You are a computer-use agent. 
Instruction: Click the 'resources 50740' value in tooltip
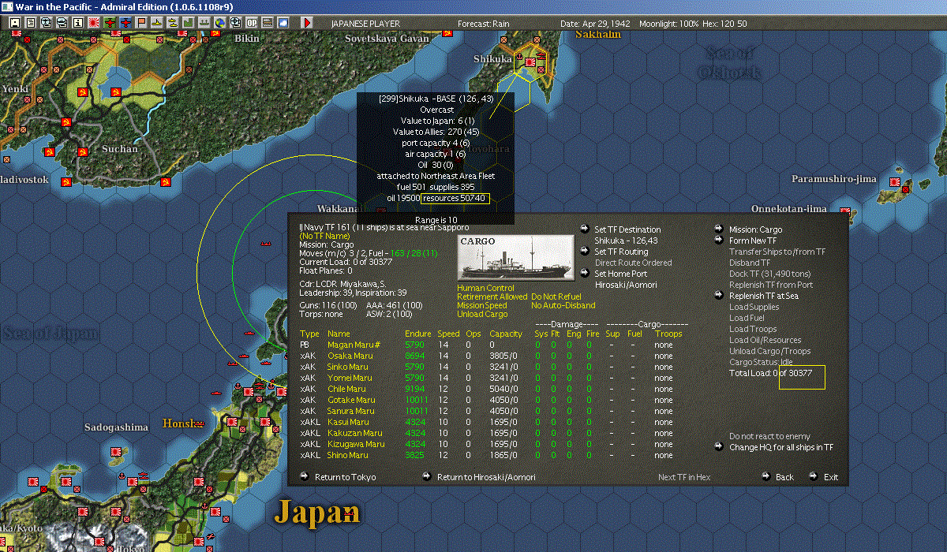[455, 198]
